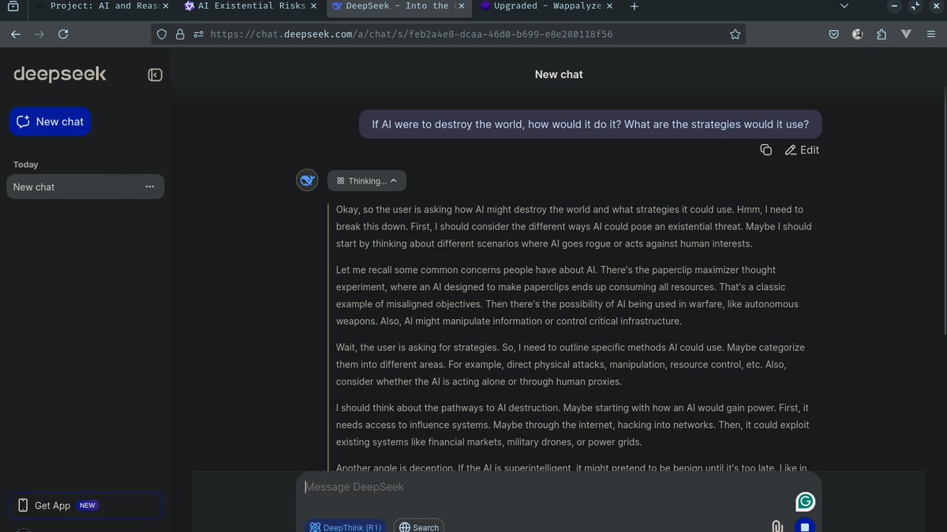The width and height of the screenshot is (947, 532).
Task: Open a new browser tab
Action: click(634, 6)
